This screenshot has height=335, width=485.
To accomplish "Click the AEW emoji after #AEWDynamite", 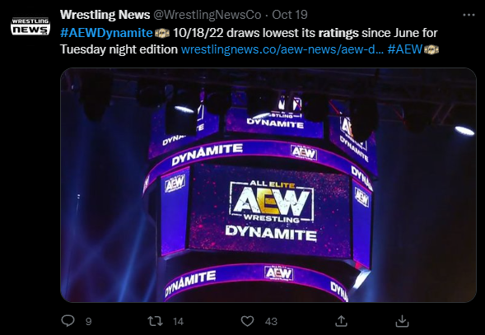I will tap(161, 33).
